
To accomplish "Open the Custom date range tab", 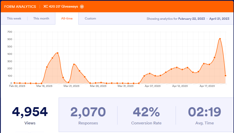I will [x=90, y=18].
